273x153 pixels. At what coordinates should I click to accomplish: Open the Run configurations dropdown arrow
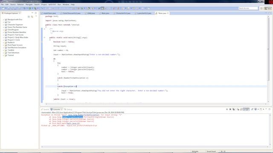click(32, 8)
